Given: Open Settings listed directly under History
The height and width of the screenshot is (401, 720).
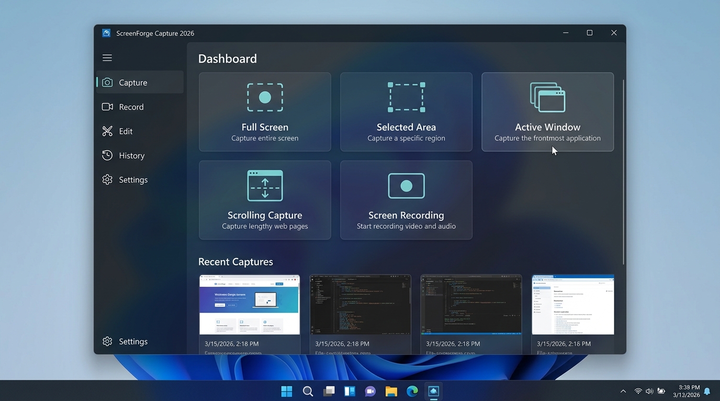Looking at the screenshot, I should (140, 180).
